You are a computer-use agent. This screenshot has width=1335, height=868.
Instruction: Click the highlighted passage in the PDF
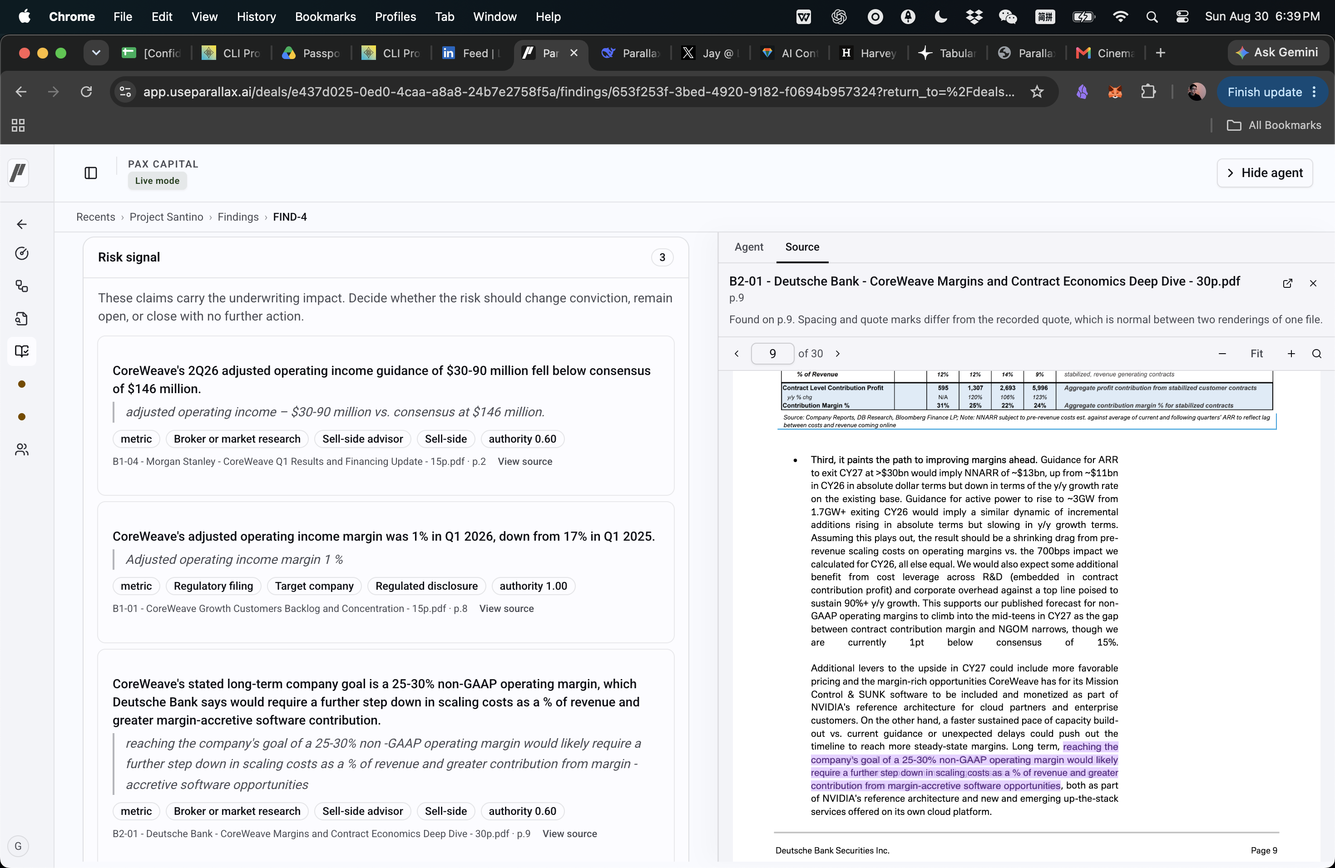[964, 766]
